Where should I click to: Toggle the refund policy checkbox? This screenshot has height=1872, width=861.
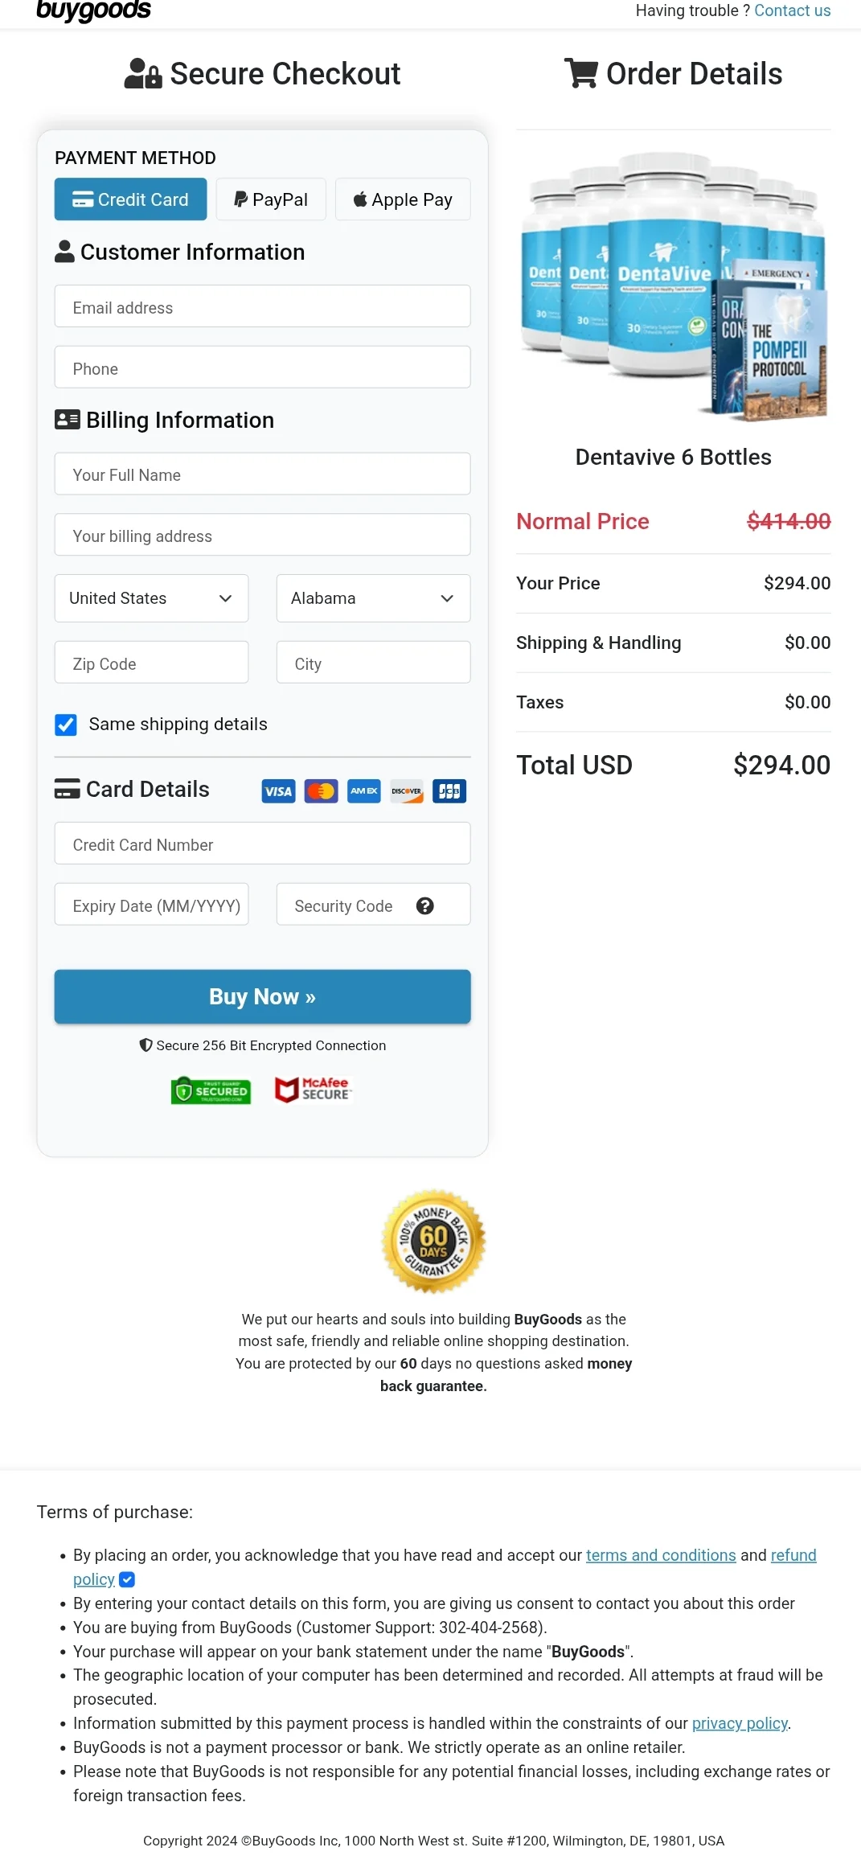129,1579
